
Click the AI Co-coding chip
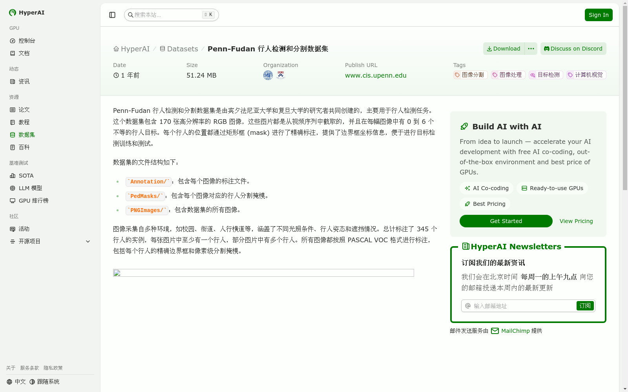(x=487, y=188)
